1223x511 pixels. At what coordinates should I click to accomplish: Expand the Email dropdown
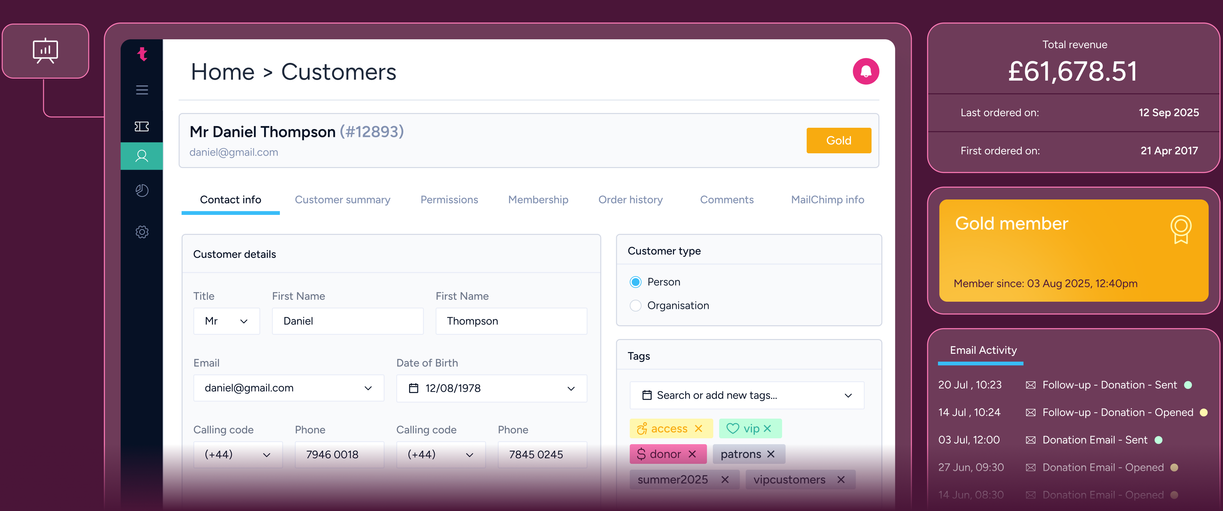(368, 388)
